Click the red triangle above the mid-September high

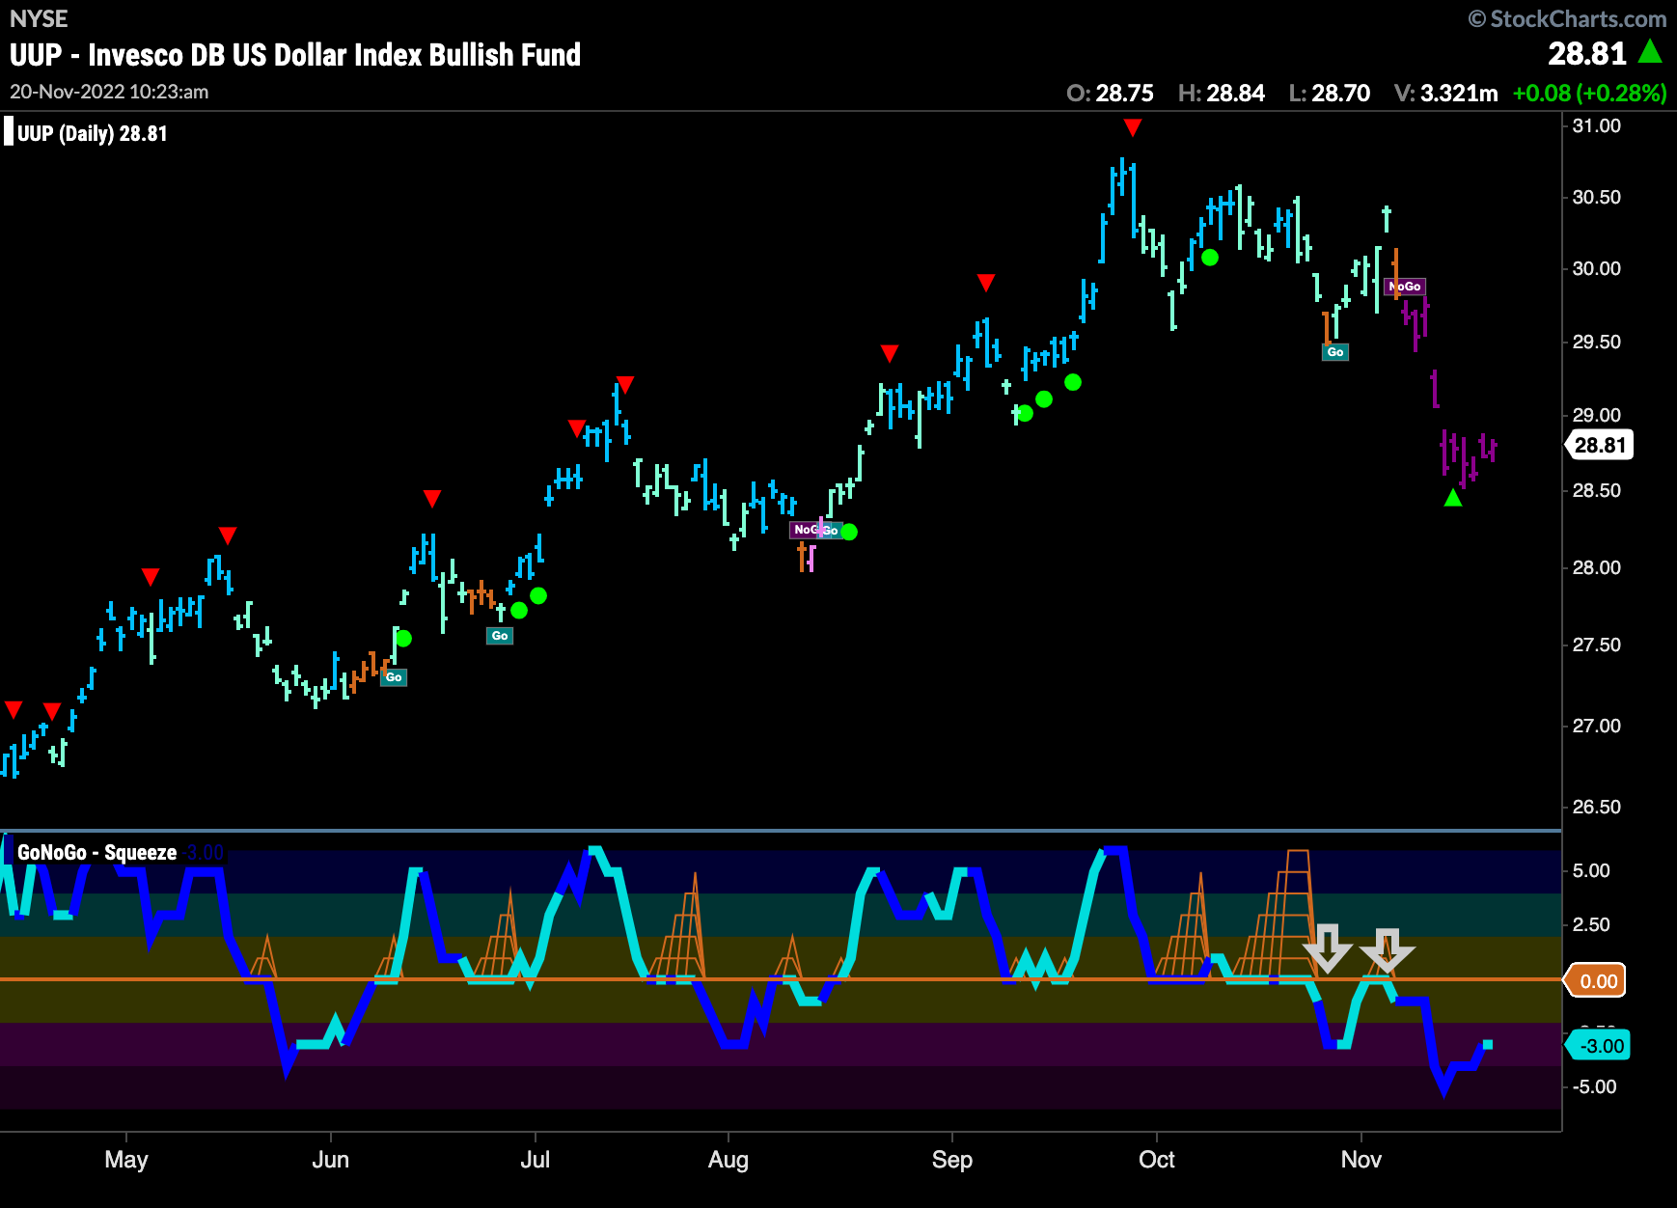pyautogui.click(x=985, y=283)
